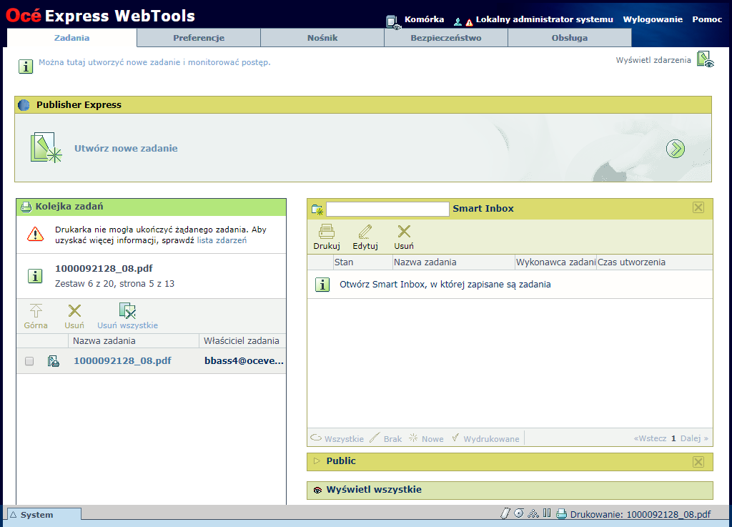The height and width of the screenshot is (527, 732).
Task: Click the Wykonawca zadani column header
Action: [x=555, y=262]
